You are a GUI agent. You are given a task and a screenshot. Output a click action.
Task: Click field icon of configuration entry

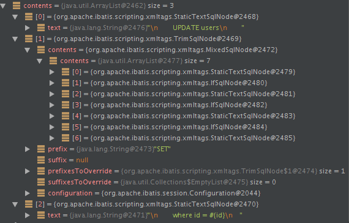(41, 193)
